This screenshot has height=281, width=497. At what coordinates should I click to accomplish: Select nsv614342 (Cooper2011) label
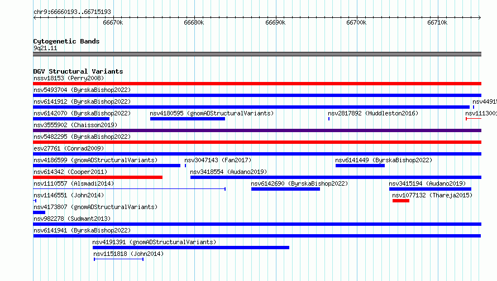tap(70, 172)
